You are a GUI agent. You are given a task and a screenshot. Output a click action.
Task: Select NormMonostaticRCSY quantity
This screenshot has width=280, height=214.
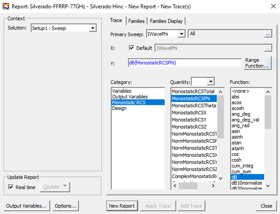[x=194, y=162]
